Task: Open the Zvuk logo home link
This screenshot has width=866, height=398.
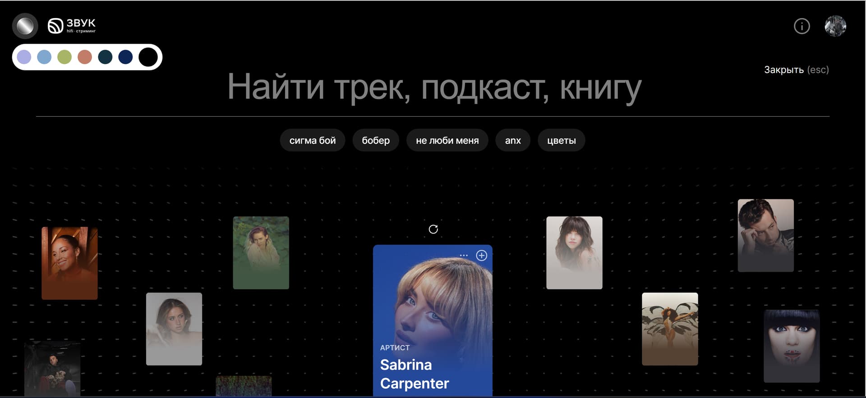Action: pos(72,26)
